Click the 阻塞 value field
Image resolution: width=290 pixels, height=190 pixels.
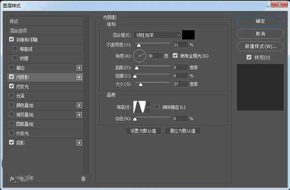(x=180, y=76)
